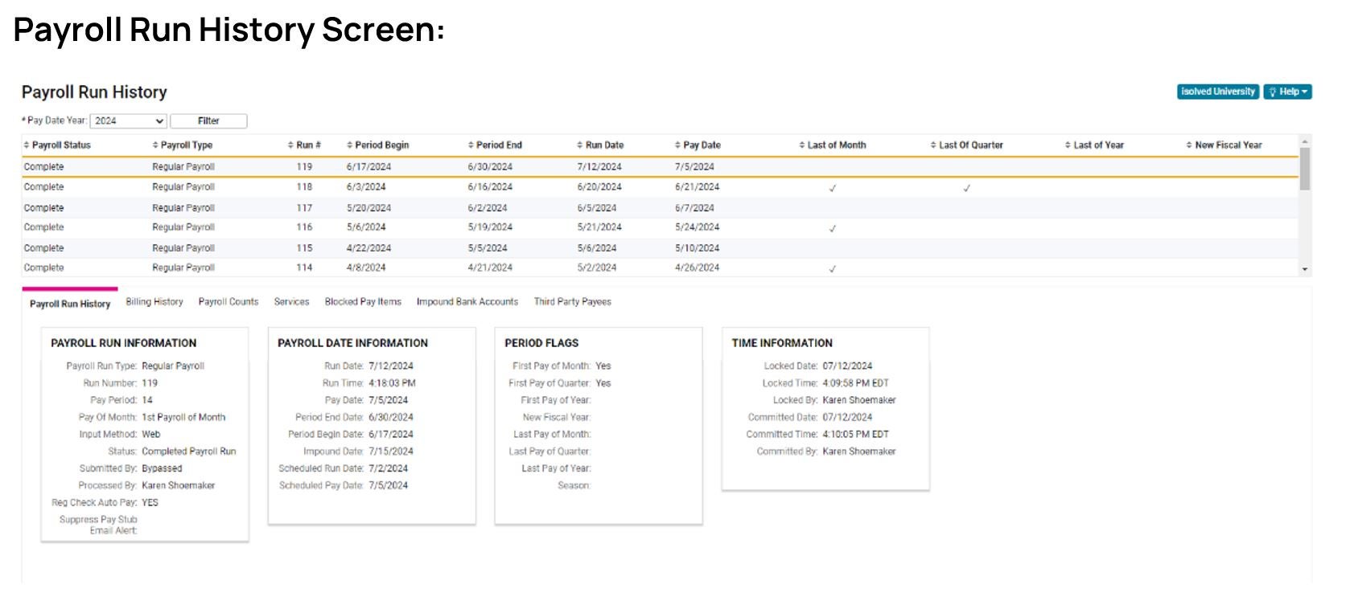Sort table by Payroll Status column
This screenshot has width=1346, height=605.
coord(56,145)
